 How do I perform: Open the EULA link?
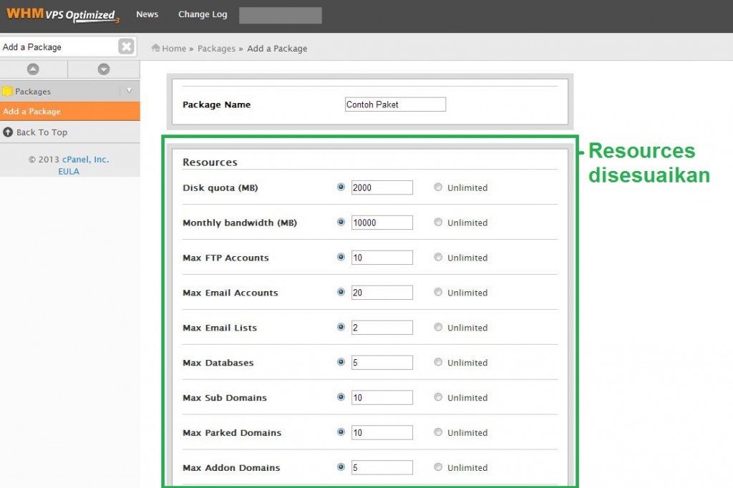(68, 171)
